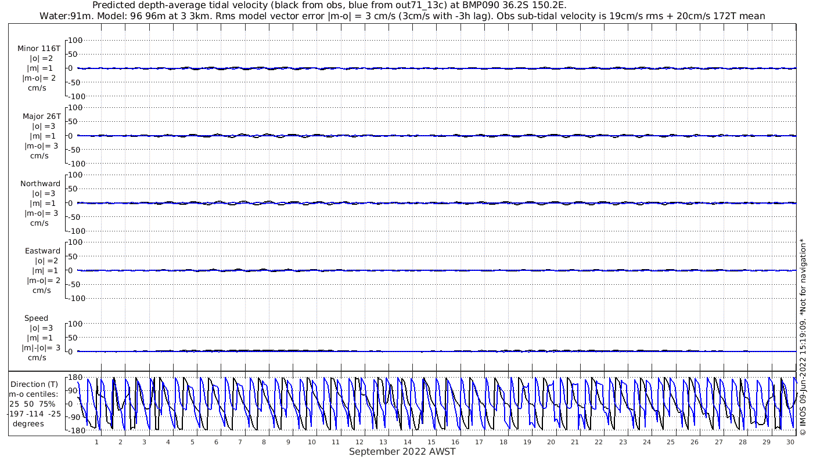Click '|m|-|o|= 3' value under Speed label
Viewport: 813px width, 464px height.
pos(41,347)
